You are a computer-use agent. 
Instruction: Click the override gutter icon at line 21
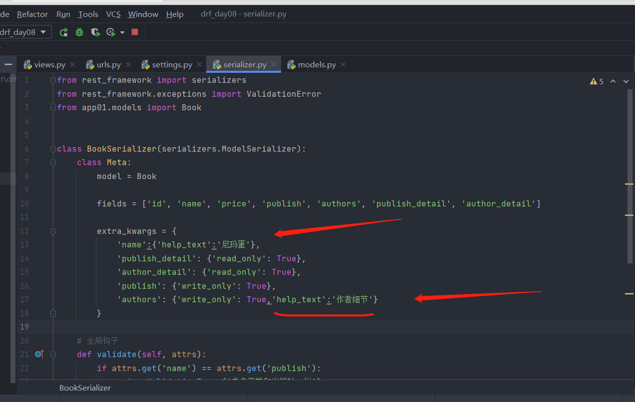39,354
